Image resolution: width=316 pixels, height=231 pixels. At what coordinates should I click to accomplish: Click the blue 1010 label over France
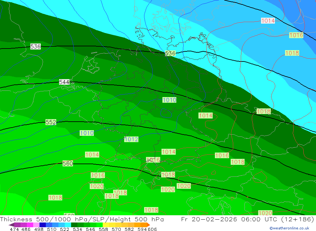click(87, 133)
